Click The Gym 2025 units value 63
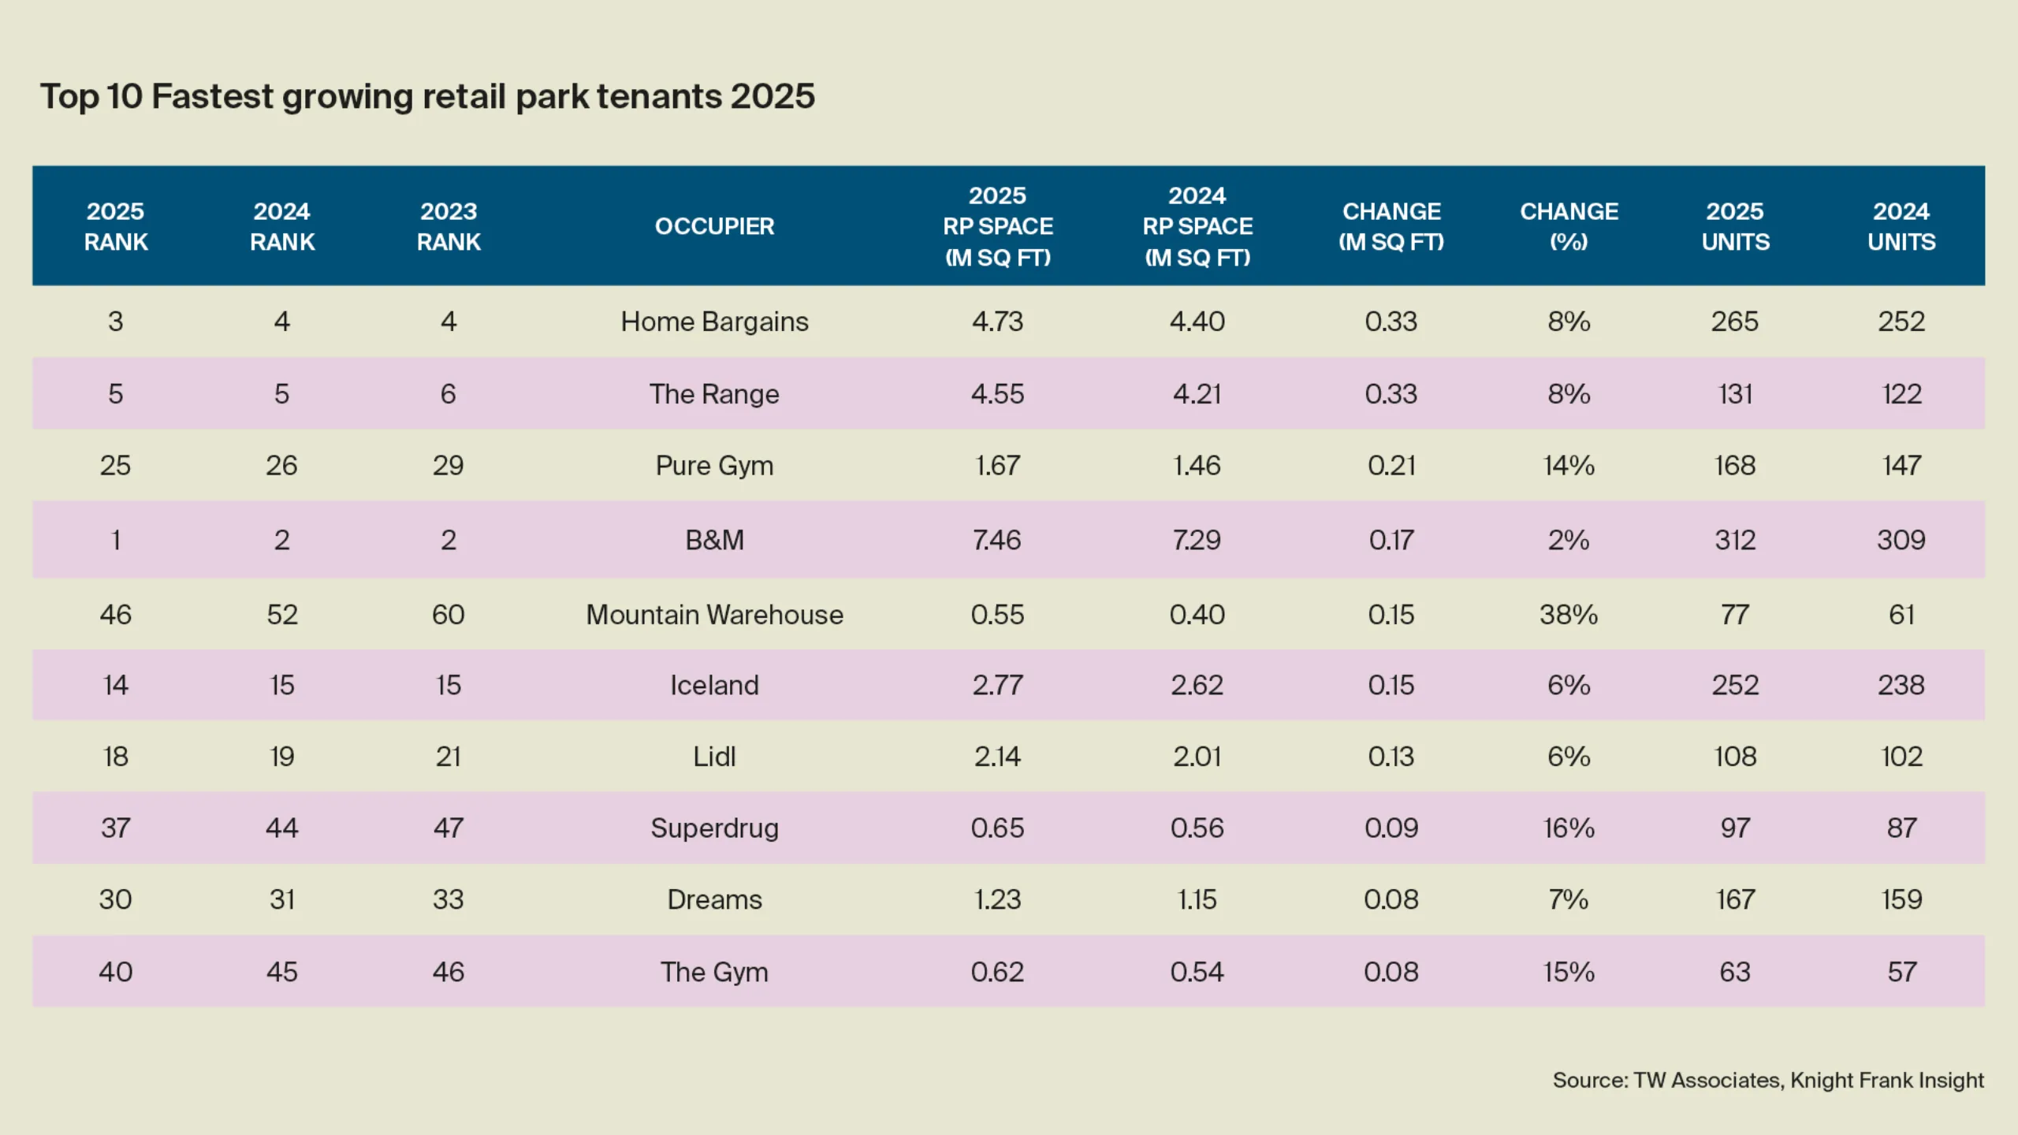The image size is (2018, 1135). point(1735,972)
